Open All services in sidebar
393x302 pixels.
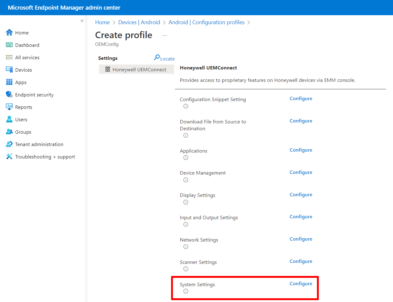coord(27,57)
